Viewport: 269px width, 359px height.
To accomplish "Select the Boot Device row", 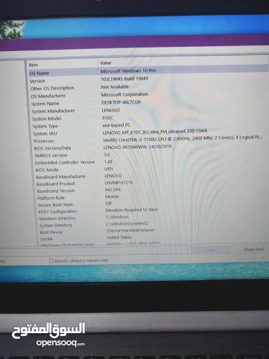I will pyautogui.click(x=154, y=231).
